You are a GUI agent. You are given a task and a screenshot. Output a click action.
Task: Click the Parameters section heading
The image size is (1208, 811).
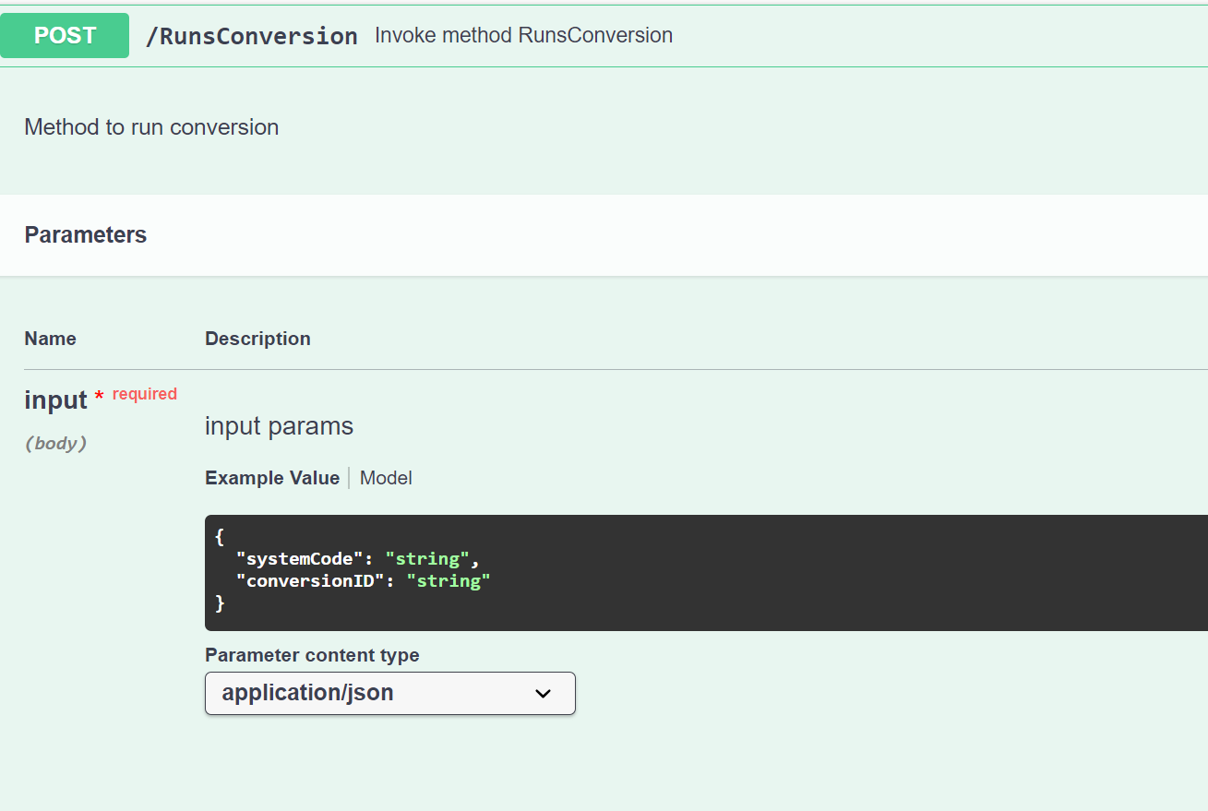tap(86, 235)
